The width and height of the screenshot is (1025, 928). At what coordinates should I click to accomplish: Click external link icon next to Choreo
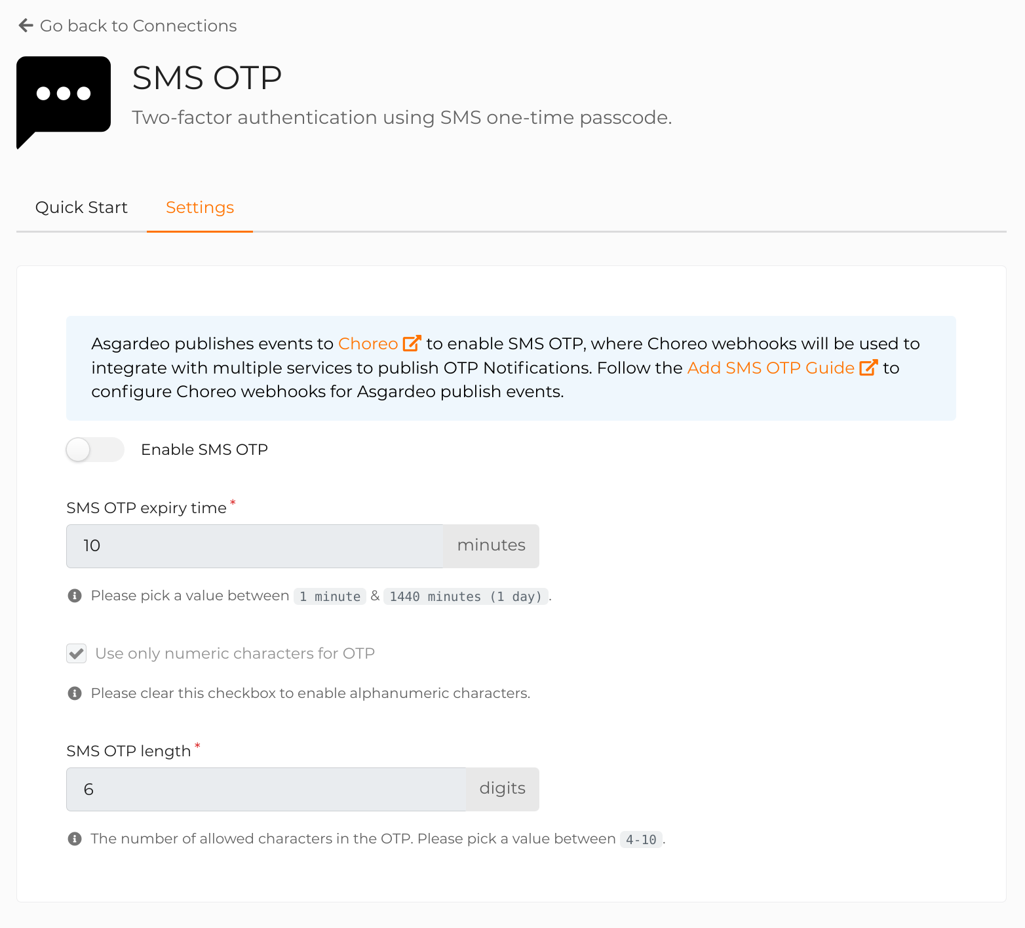click(412, 343)
